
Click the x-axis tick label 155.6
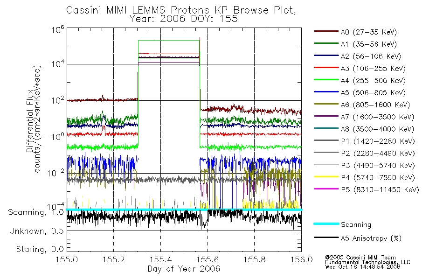point(208,259)
